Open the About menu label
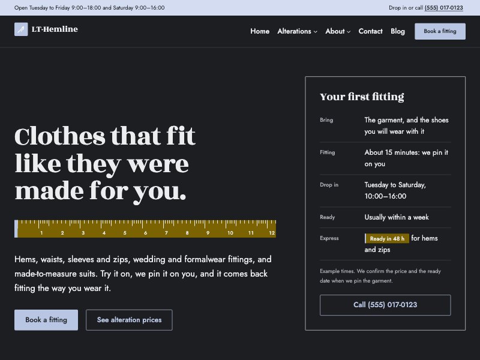Image resolution: width=480 pixels, height=360 pixels. (335, 31)
